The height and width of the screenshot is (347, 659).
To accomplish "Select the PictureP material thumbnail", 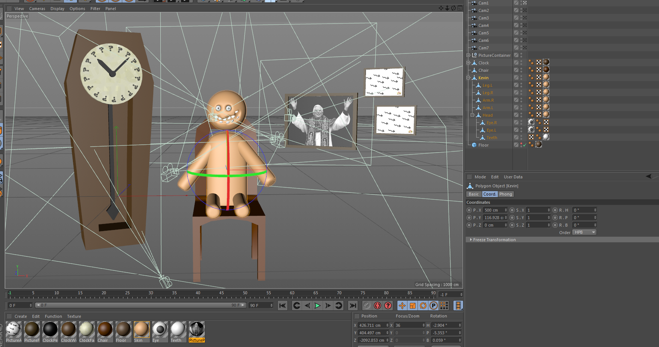I will coord(197,332).
